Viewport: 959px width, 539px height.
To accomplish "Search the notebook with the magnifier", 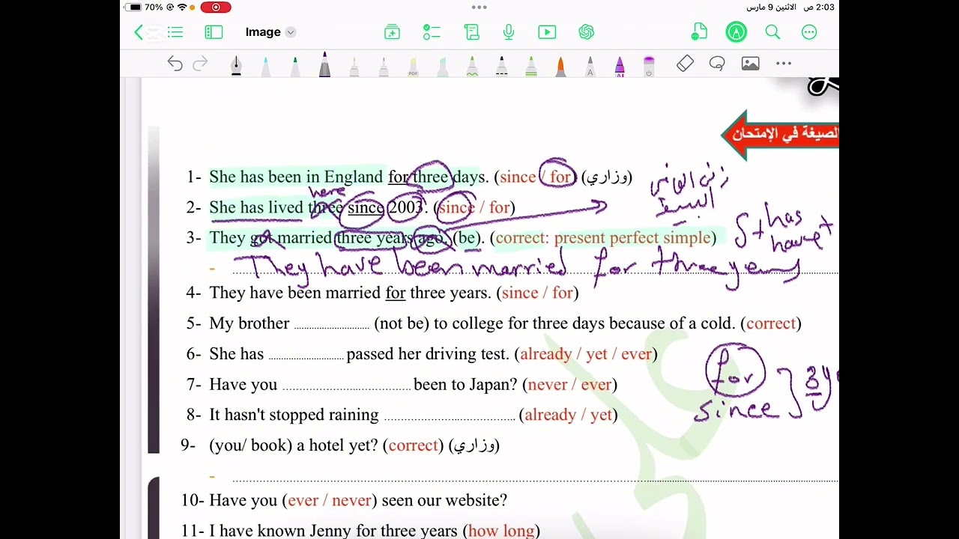I will click(772, 32).
